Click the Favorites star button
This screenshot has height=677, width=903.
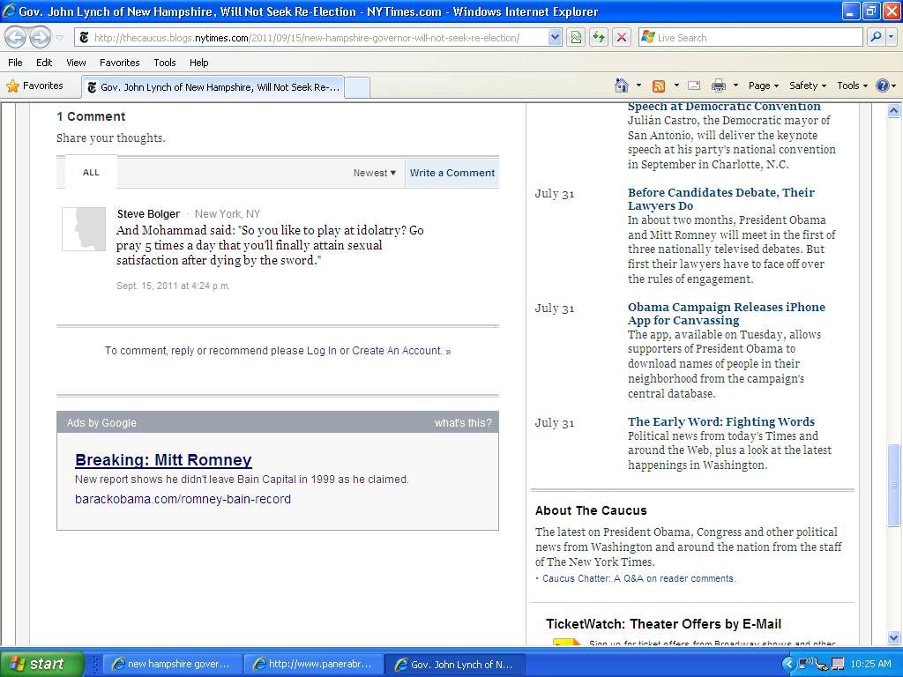34,86
